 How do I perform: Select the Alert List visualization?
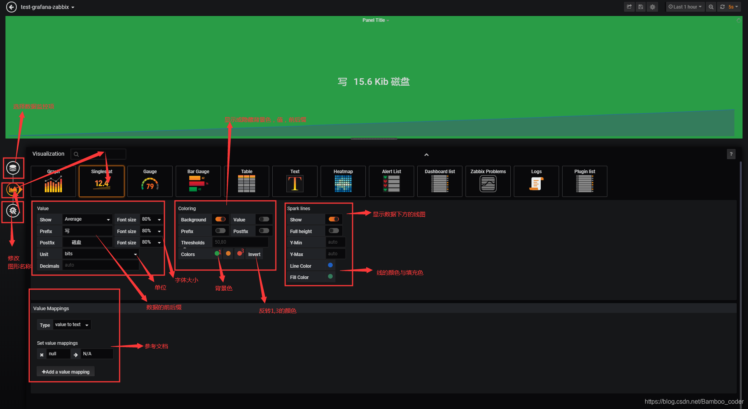click(392, 181)
